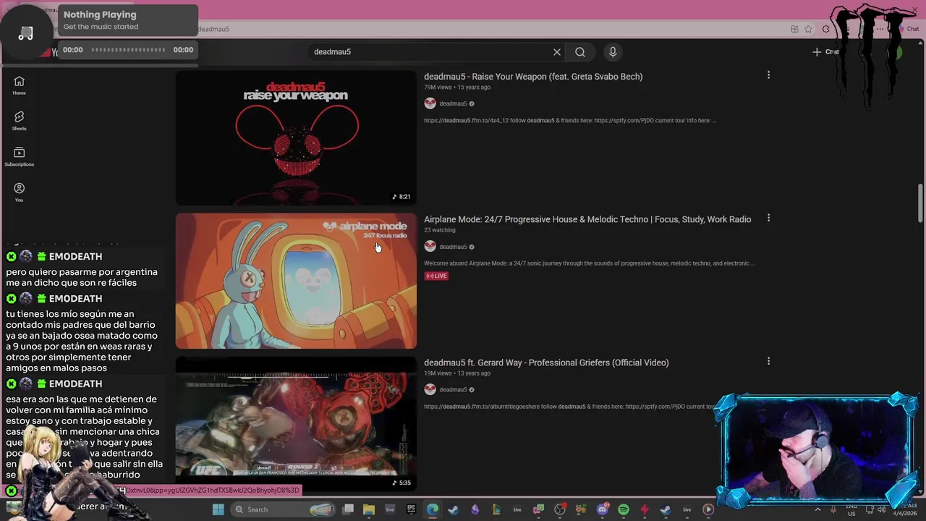This screenshot has height=521, width=926.
Task: Open more options for Raise Your Weapon
Action: pyautogui.click(x=768, y=75)
